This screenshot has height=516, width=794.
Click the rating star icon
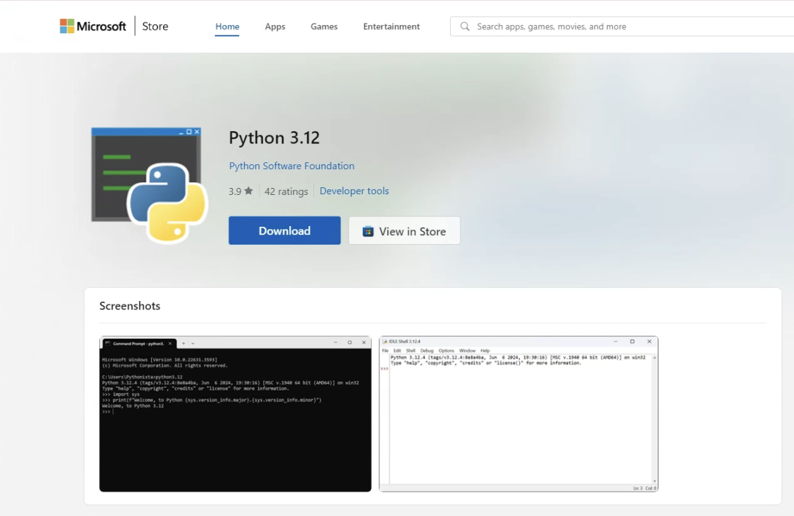(x=248, y=191)
